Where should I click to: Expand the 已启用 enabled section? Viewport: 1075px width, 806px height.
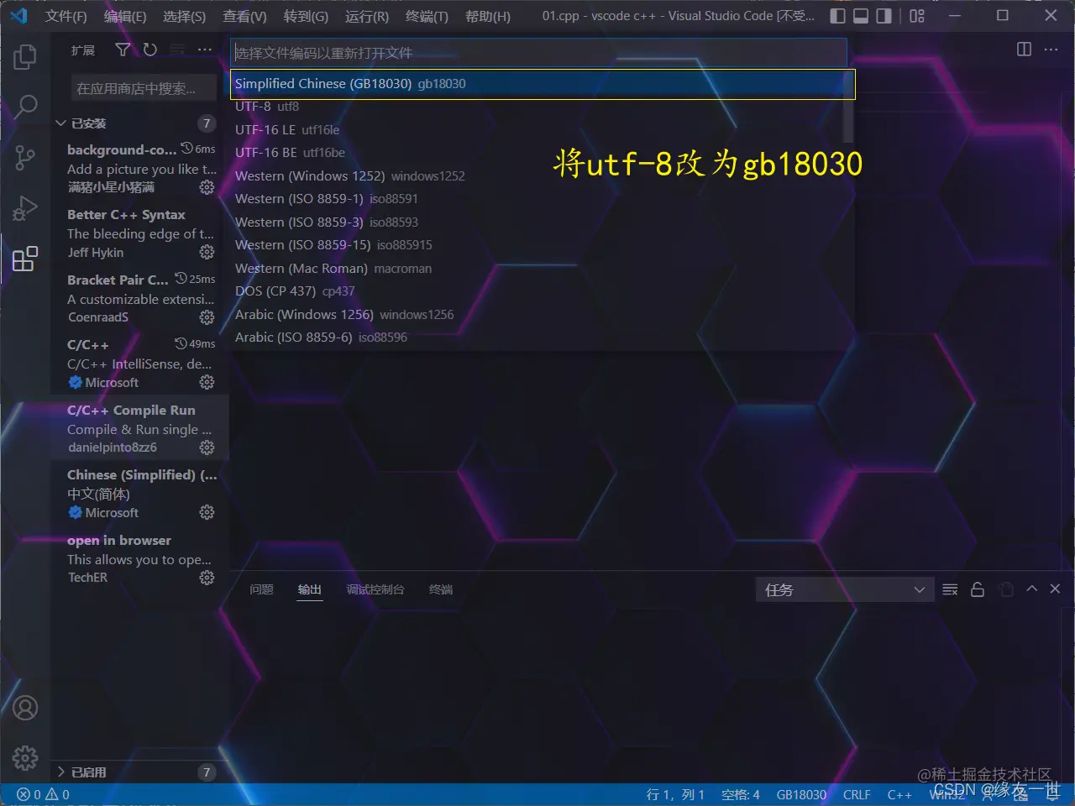139,772
